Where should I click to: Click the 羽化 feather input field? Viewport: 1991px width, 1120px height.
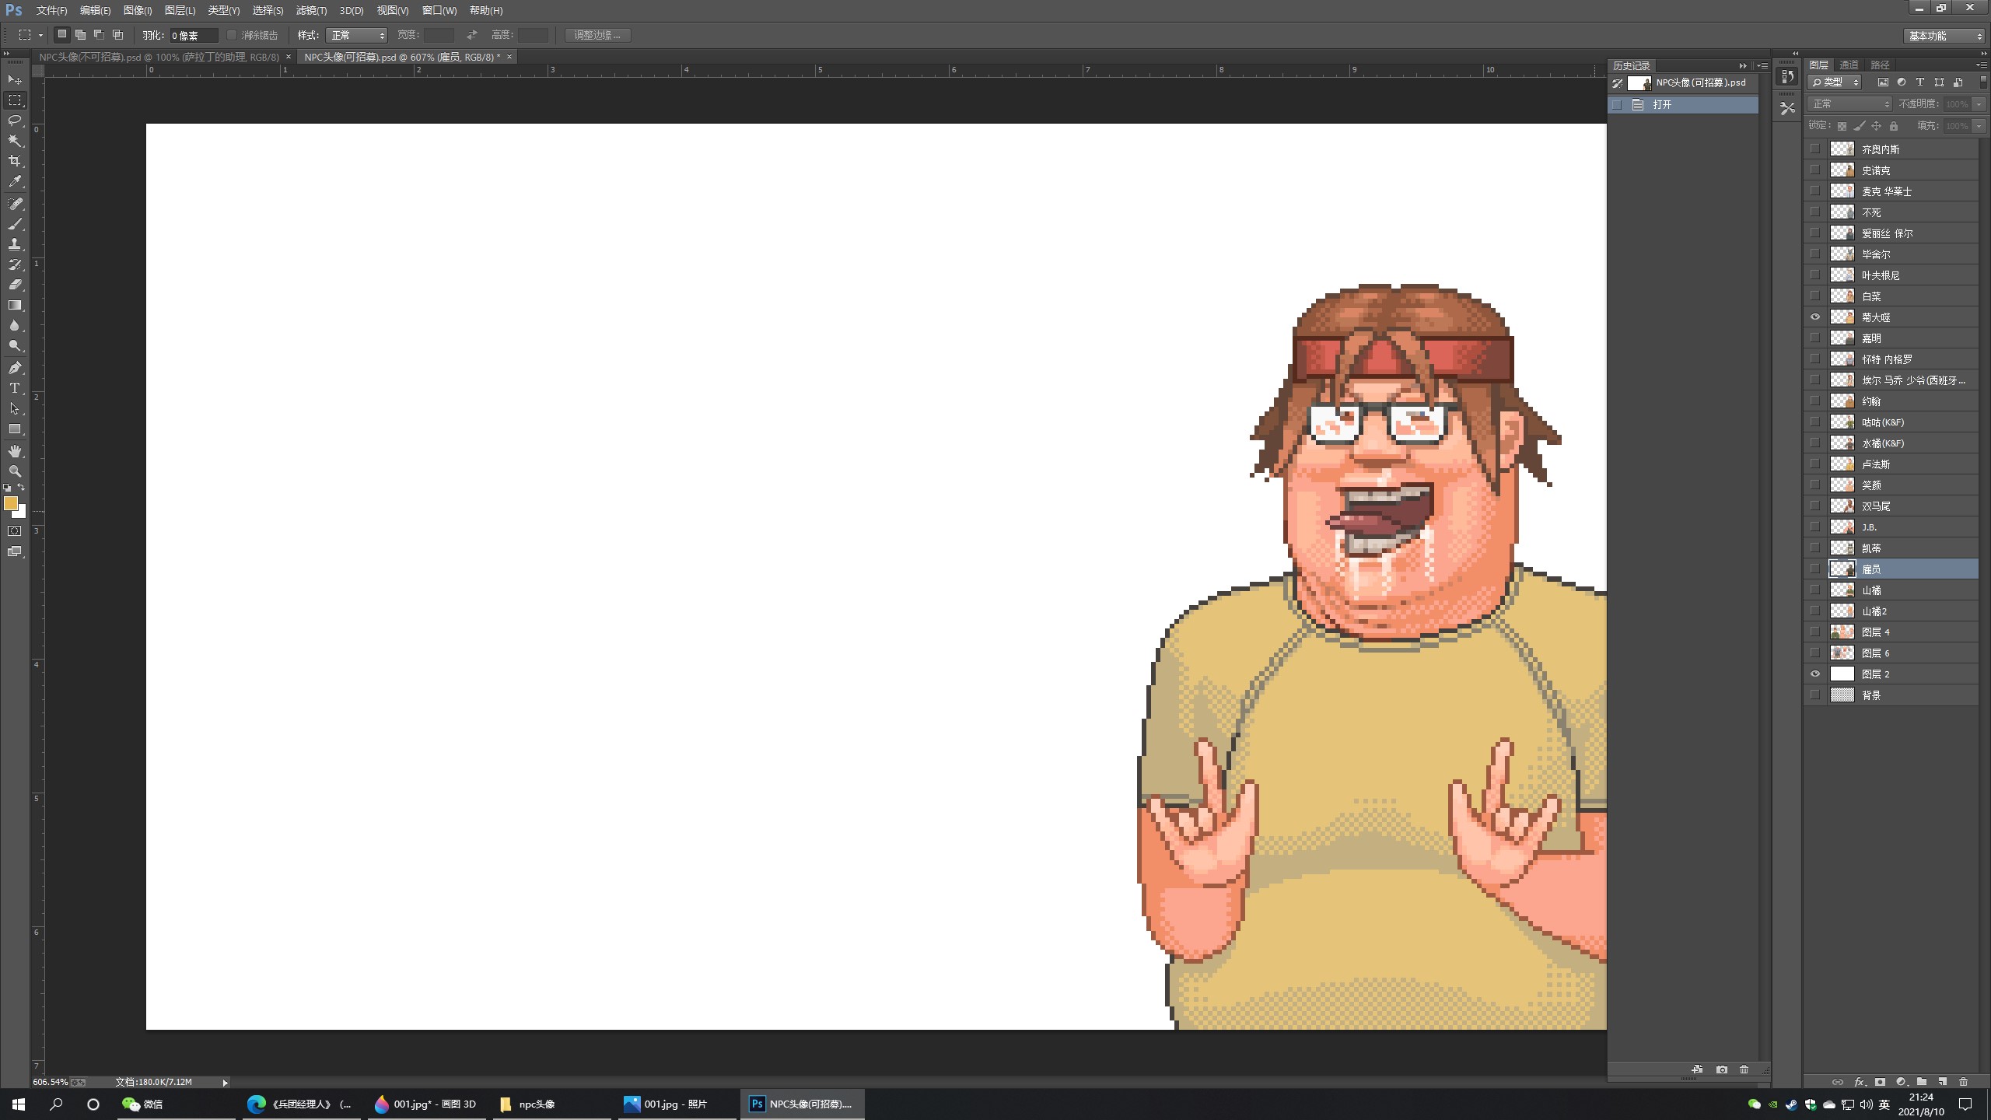(194, 35)
